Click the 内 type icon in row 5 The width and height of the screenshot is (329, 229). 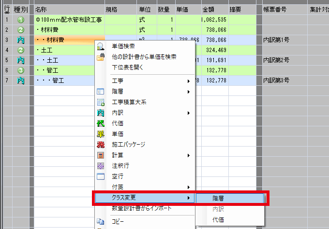(20, 60)
